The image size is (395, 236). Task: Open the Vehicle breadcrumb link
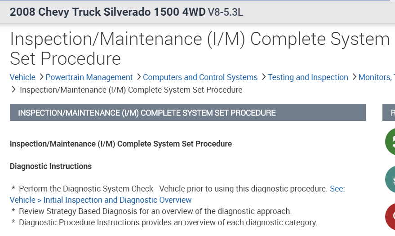click(x=22, y=77)
